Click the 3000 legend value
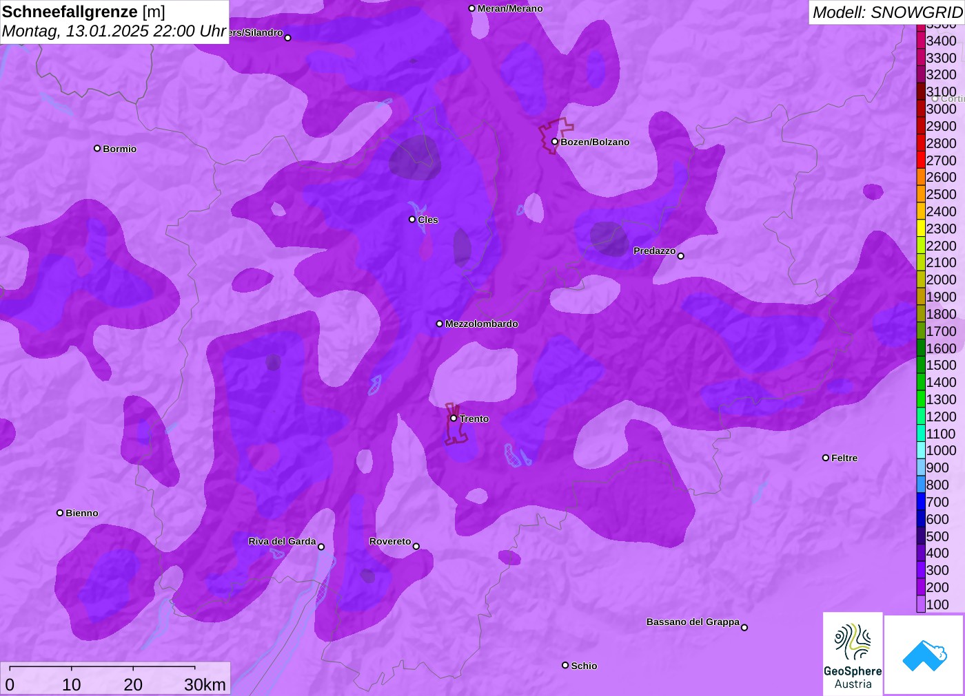965x696 pixels. click(942, 109)
